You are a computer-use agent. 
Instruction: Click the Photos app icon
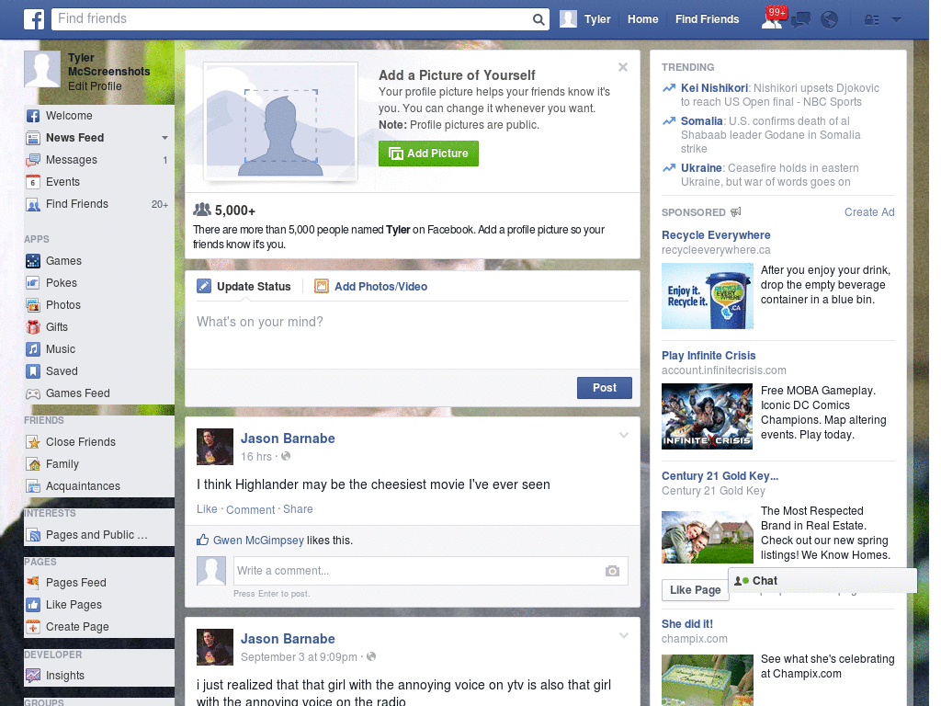(x=33, y=305)
